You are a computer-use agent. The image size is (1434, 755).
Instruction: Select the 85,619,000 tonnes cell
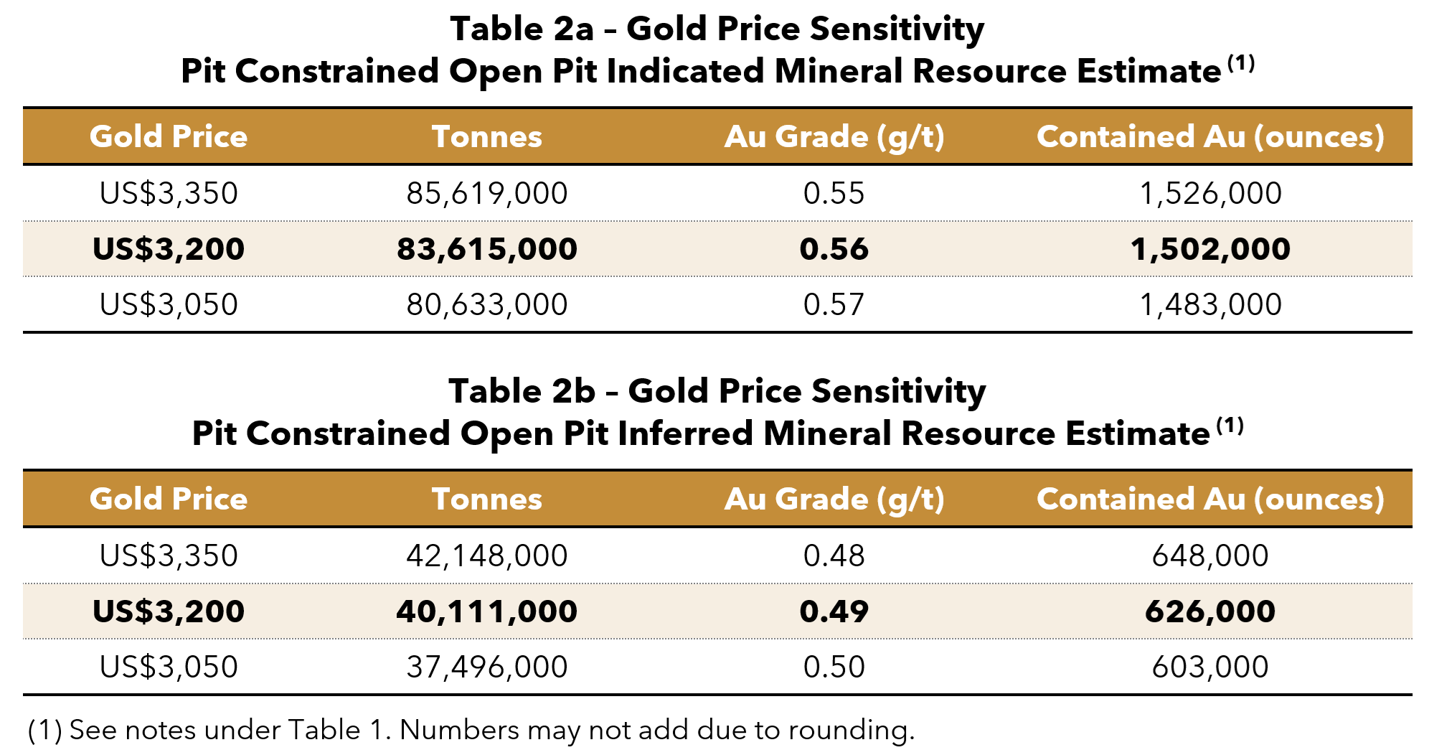tap(487, 193)
